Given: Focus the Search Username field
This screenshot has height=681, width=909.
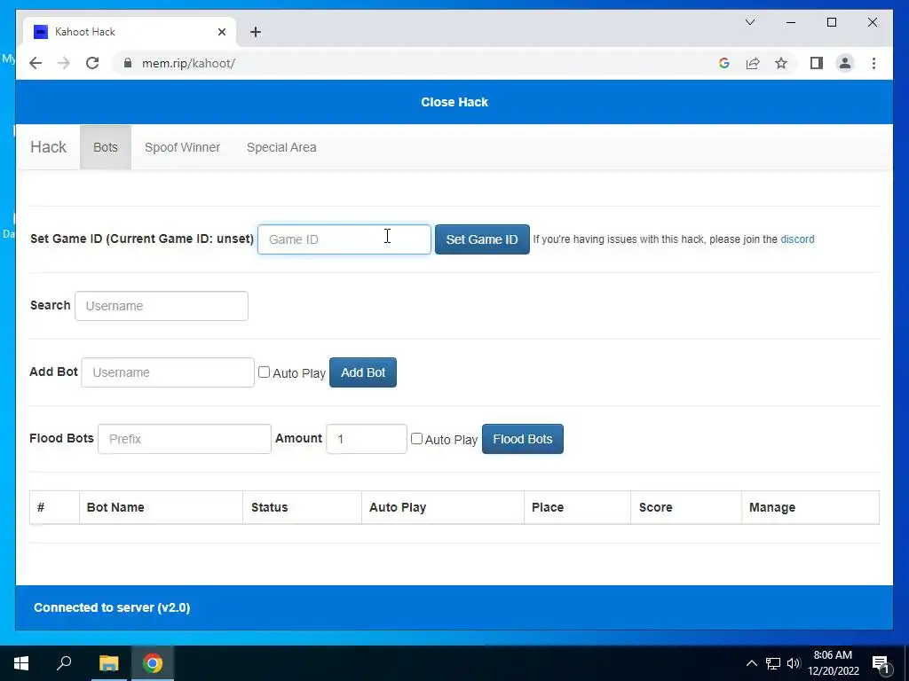Looking at the screenshot, I should coord(162,306).
